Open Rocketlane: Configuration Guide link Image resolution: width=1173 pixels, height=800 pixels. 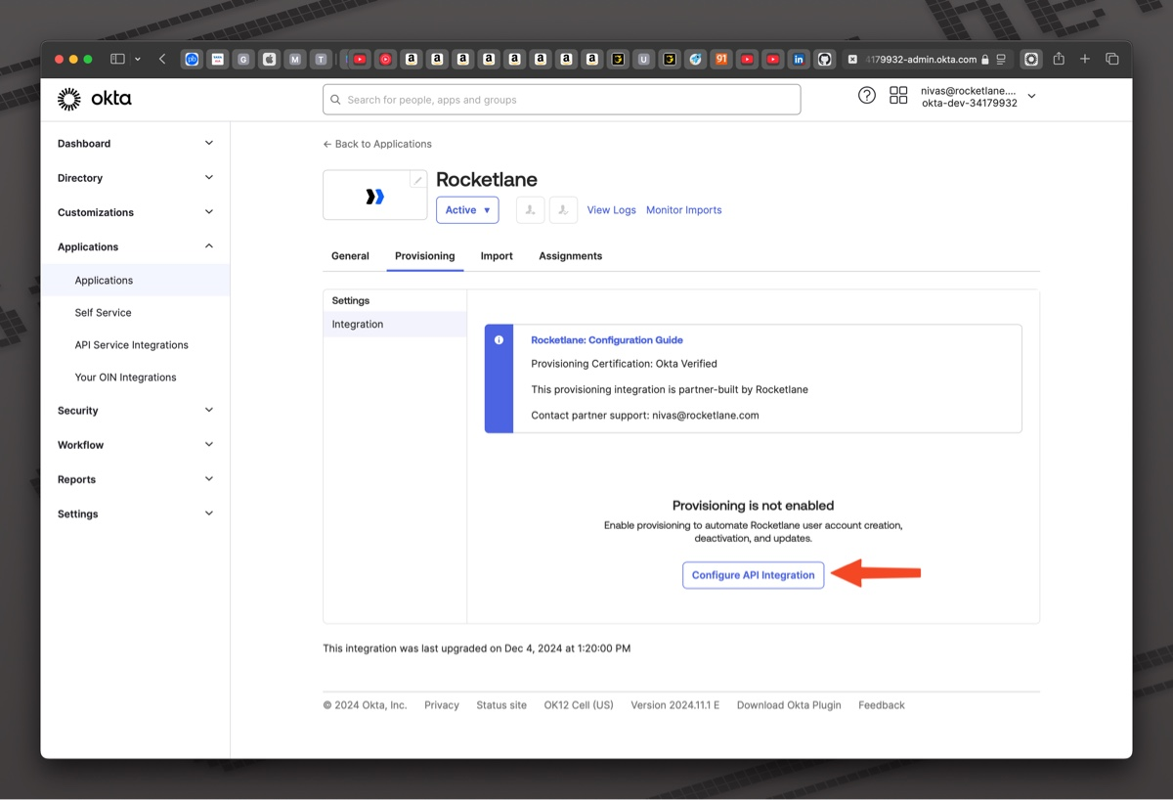pos(607,340)
